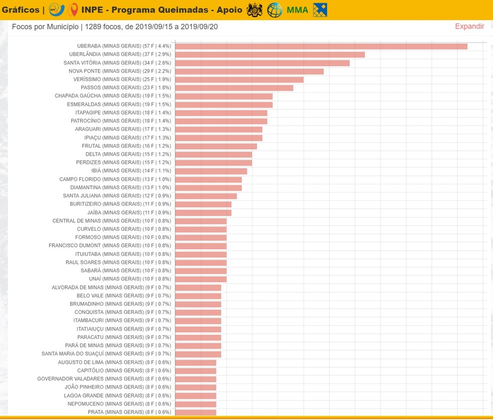Click the Passos bar in chart
The width and height of the screenshot is (493, 420).
click(234, 88)
